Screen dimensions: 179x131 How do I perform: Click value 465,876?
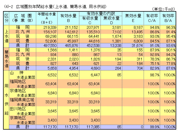(71, 46)
